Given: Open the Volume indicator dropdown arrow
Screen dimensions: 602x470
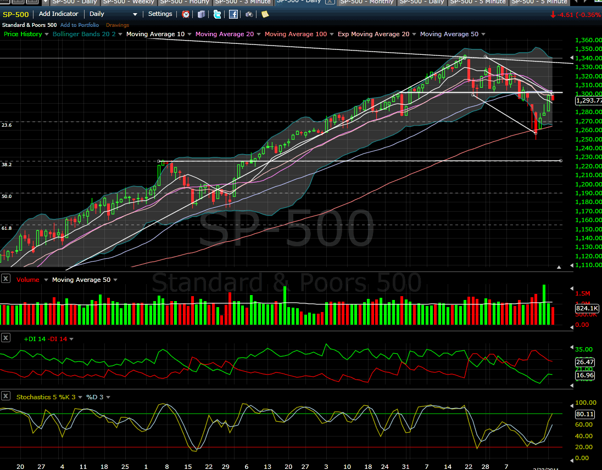Looking at the screenshot, I should (x=46, y=280).
